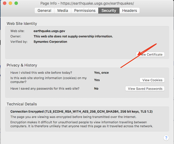This screenshot has height=144, width=174.
Task: Open View Saved Passwords
Action: click(145, 89)
